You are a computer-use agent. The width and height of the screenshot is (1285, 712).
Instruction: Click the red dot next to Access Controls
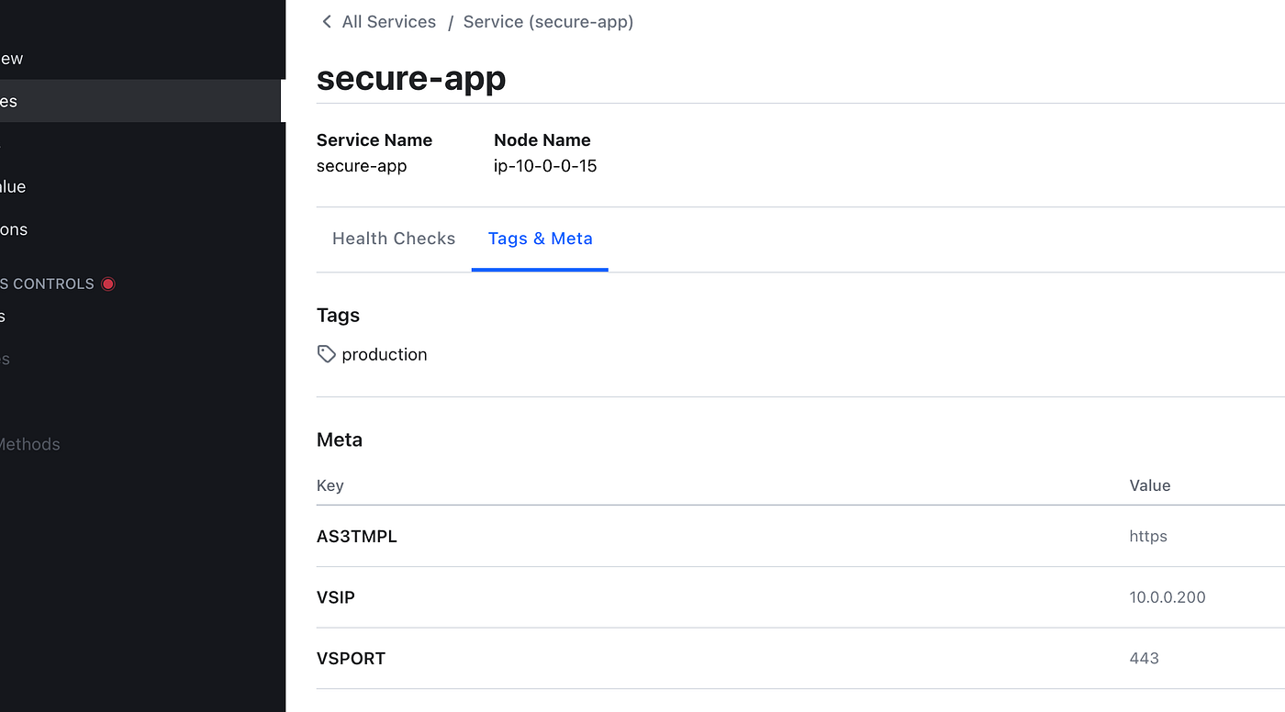(x=108, y=284)
